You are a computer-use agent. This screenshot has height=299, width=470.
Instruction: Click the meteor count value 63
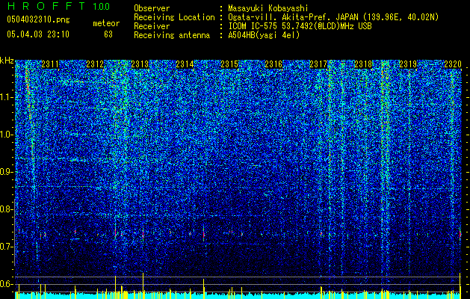108,34
